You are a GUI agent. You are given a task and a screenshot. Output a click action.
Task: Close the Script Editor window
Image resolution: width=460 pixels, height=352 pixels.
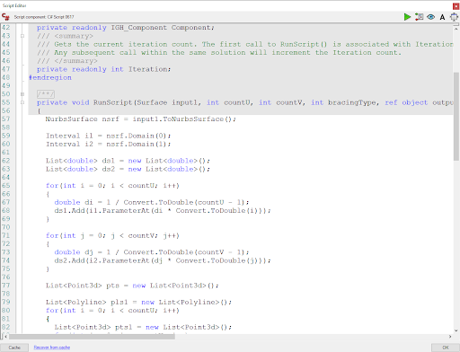pos(456,6)
